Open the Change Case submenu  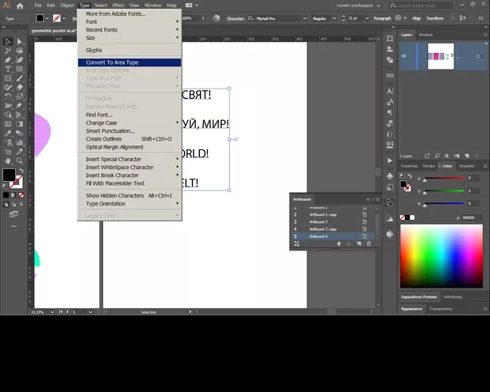101,122
